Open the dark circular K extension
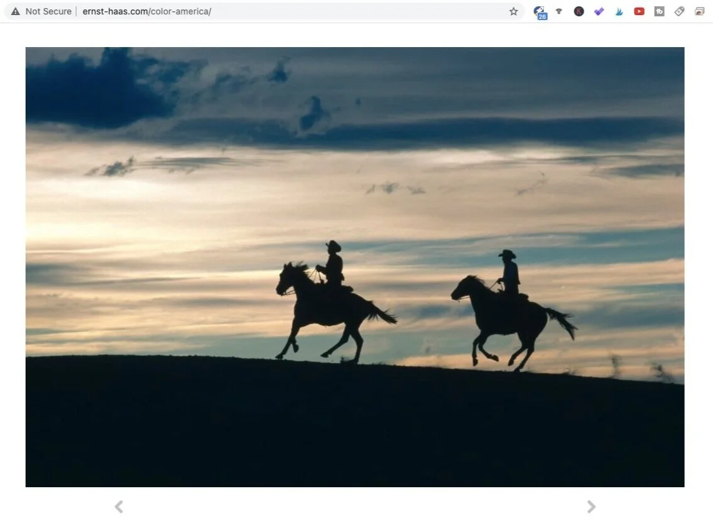Screen dimensions: 713x523 pos(579,11)
